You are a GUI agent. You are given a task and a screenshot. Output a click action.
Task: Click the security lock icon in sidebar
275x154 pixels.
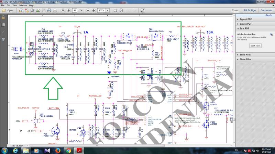click(x=3, y=17)
